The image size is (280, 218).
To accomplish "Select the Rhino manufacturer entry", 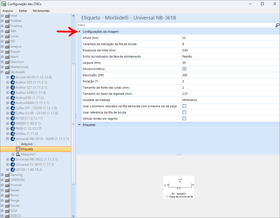I will pyautogui.click(x=14, y=195).
